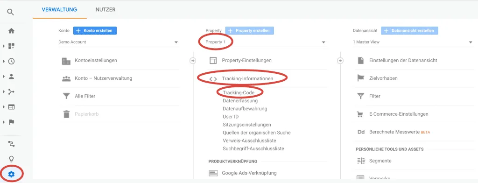Open the Home icon in sidebar

pos(11,31)
